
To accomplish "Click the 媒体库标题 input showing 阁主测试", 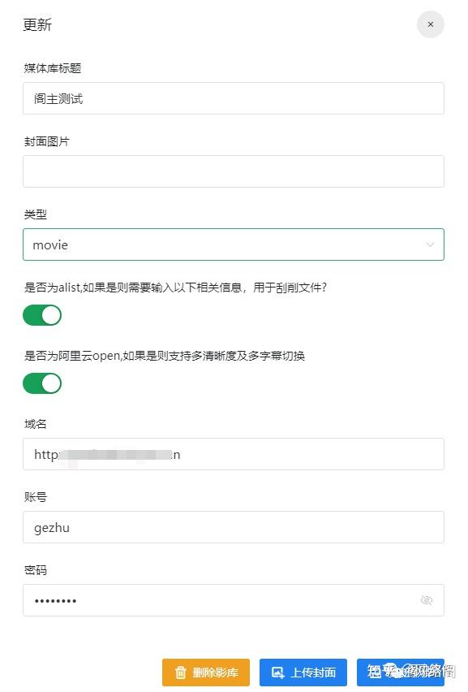I will (x=234, y=97).
